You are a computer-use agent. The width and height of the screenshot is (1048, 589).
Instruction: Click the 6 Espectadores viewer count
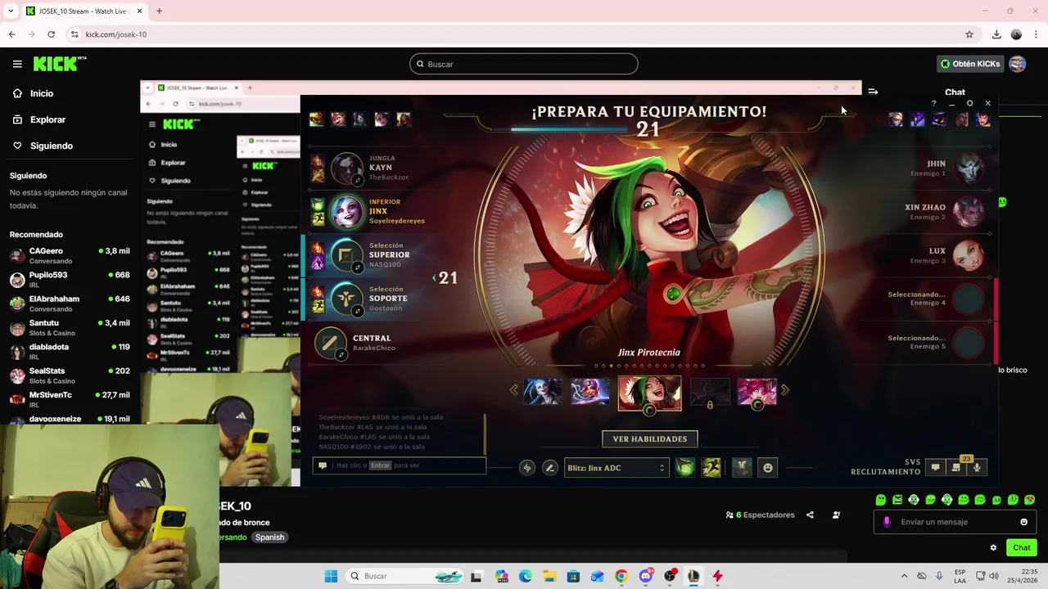pos(761,515)
